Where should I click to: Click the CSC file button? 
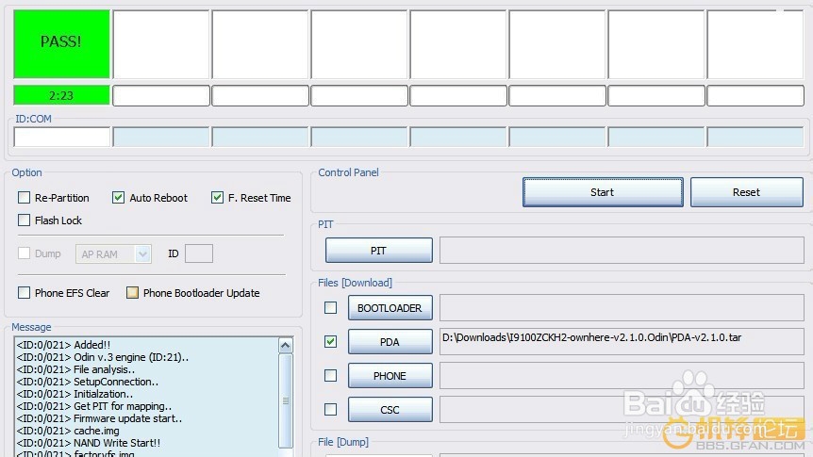click(390, 409)
